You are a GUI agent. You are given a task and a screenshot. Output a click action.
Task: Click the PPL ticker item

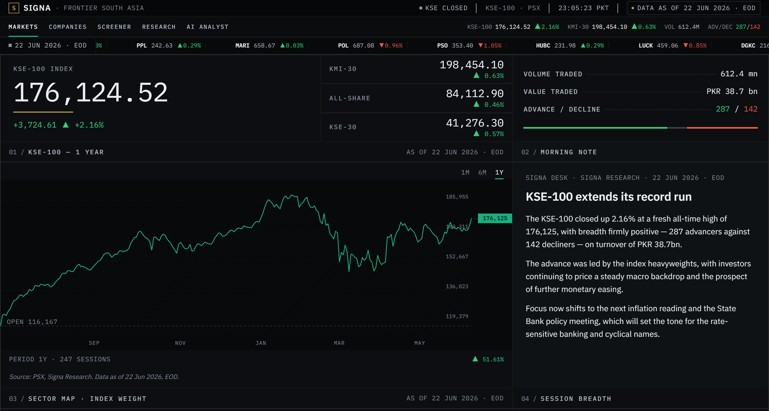point(169,46)
